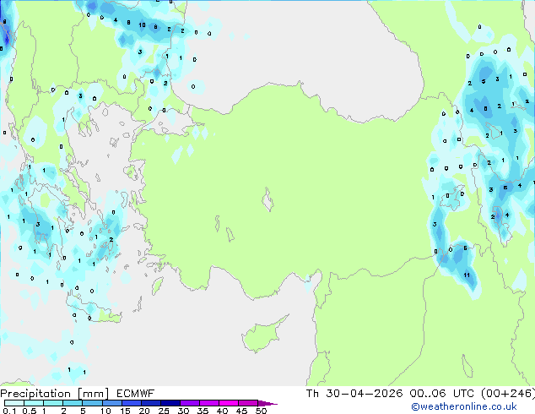The width and height of the screenshot is (535, 414).
Task: Click the legend scale label '50'
Action: [261, 411]
